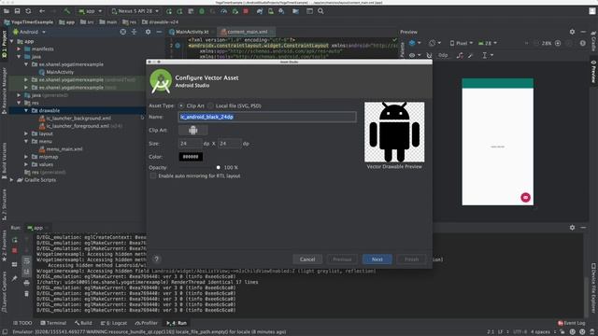Click the Rerun app icon in Run panel
Image resolution: width=598 pixels, height=336 pixels.
point(15,240)
